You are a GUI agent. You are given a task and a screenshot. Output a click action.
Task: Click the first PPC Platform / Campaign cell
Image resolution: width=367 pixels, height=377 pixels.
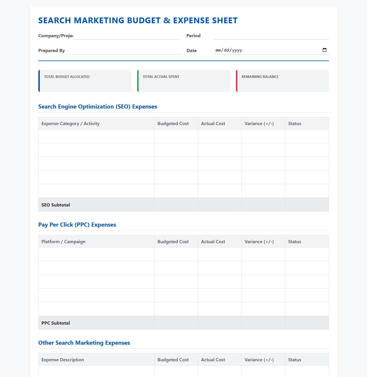tap(96, 254)
